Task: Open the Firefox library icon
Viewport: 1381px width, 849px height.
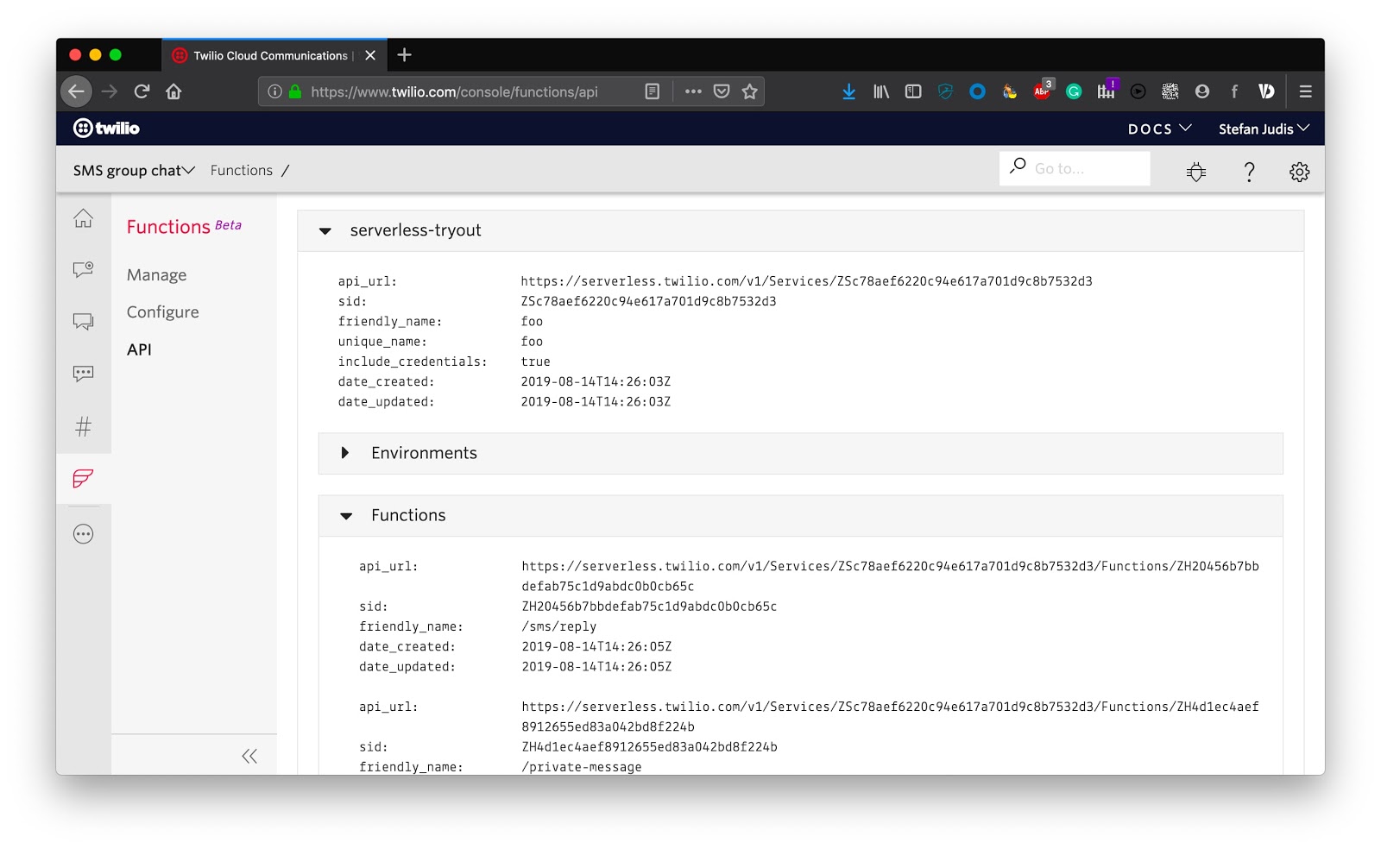Action: (881, 91)
